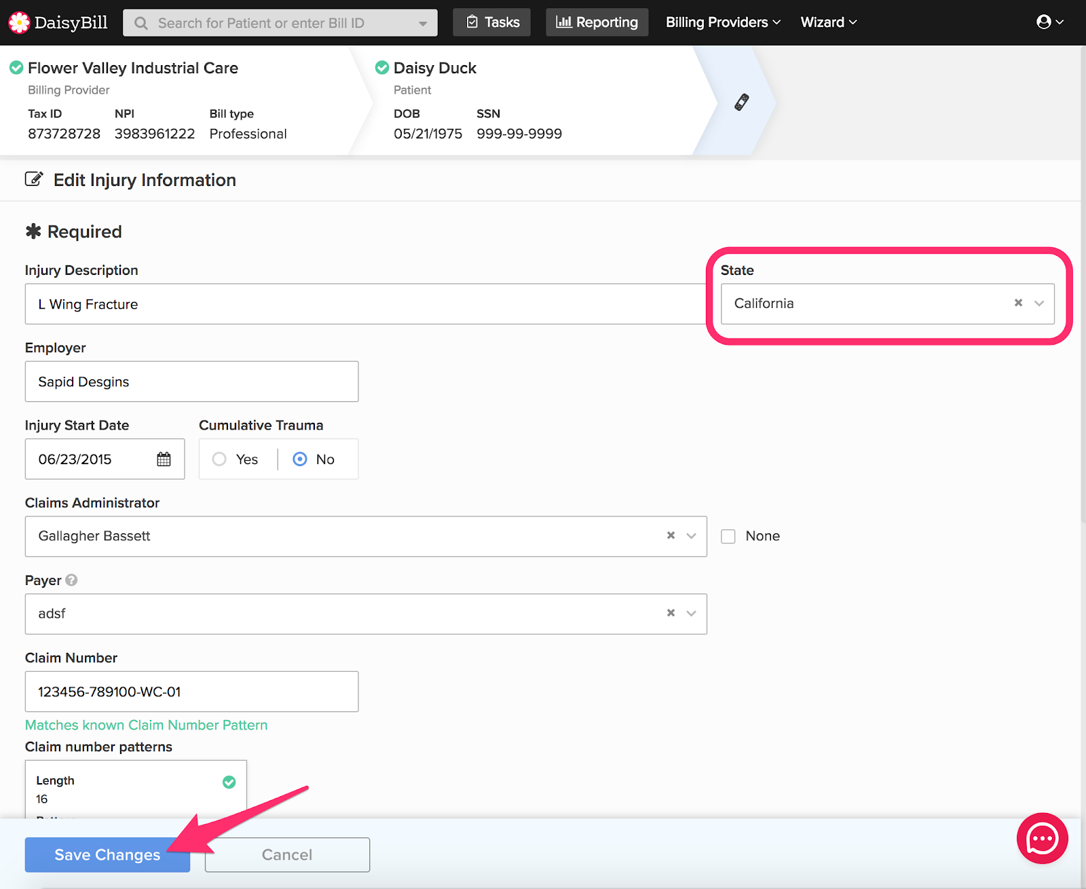Image resolution: width=1086 pixels, height=889 pixels.
Task: Open the Wizard menu
Action: (829, 22)
